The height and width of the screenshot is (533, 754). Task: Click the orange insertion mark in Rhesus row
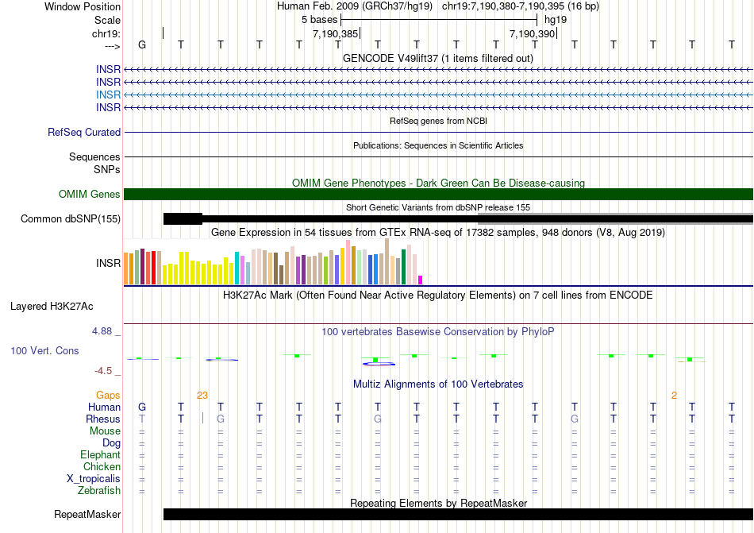tap(202, 418)
